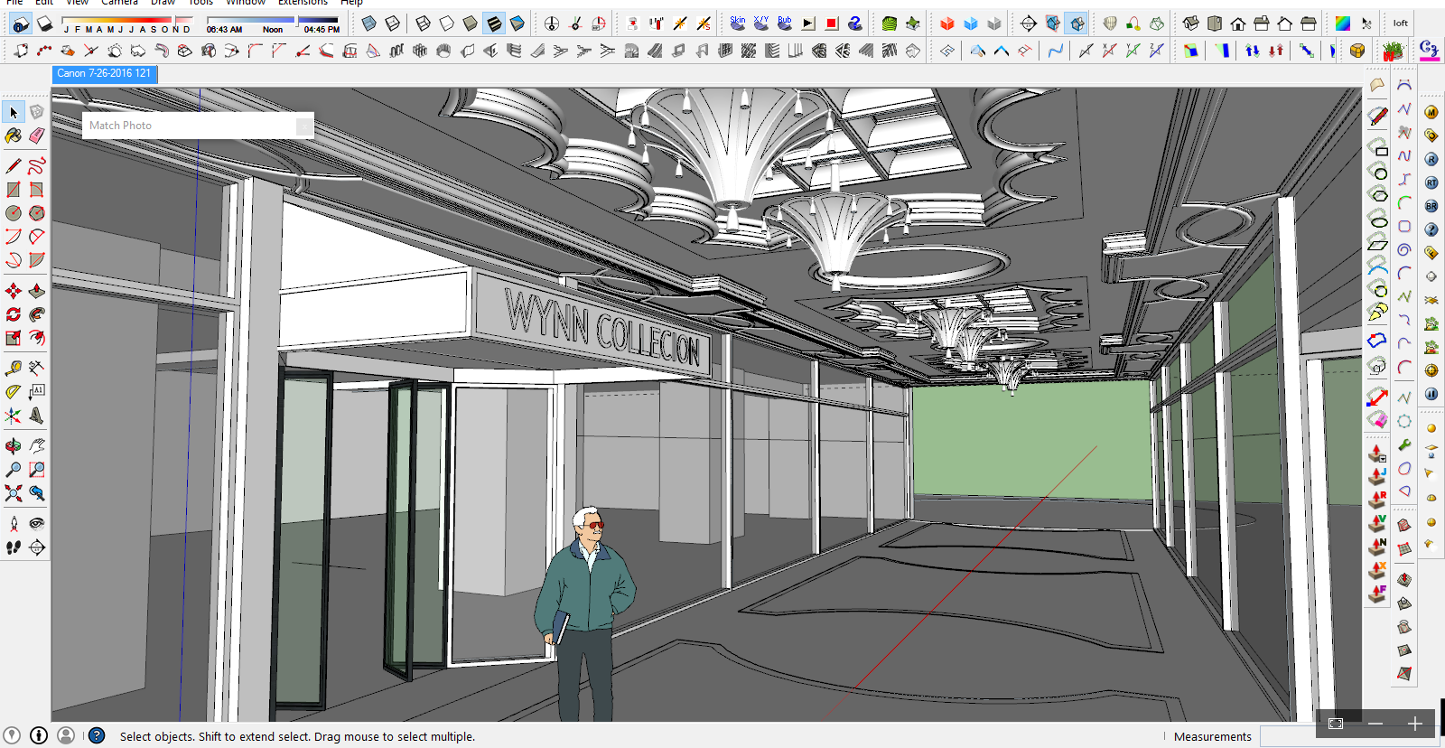Select the Walk footprints tool
The image size is (1445, 748).
(14, 547)
